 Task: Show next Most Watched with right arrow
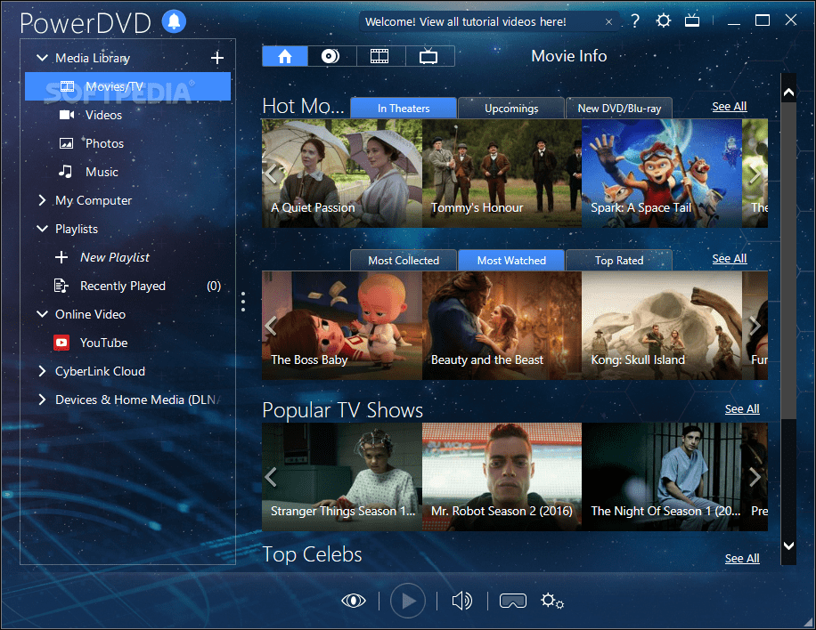[x=755, y=326]
